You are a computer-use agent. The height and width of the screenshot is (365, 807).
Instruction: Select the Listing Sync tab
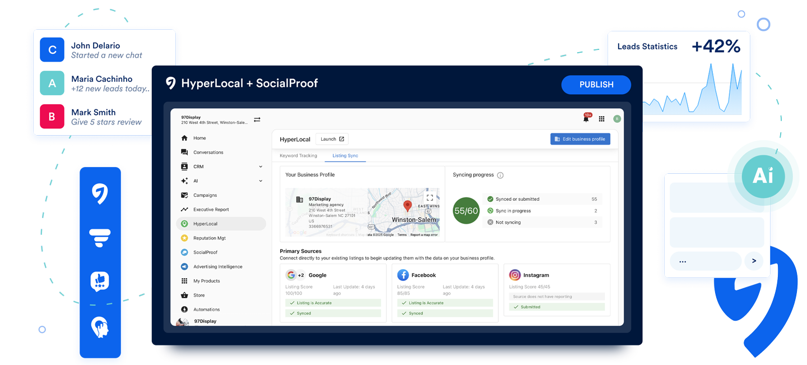345,156
